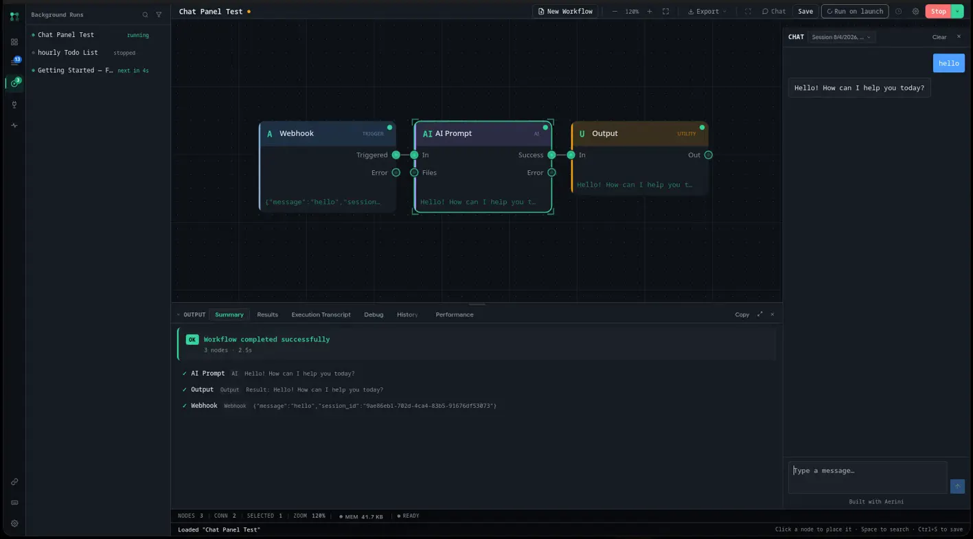Click the clock schedule icon in toolbar
This screenshot has width=973, height=539.
898,12
